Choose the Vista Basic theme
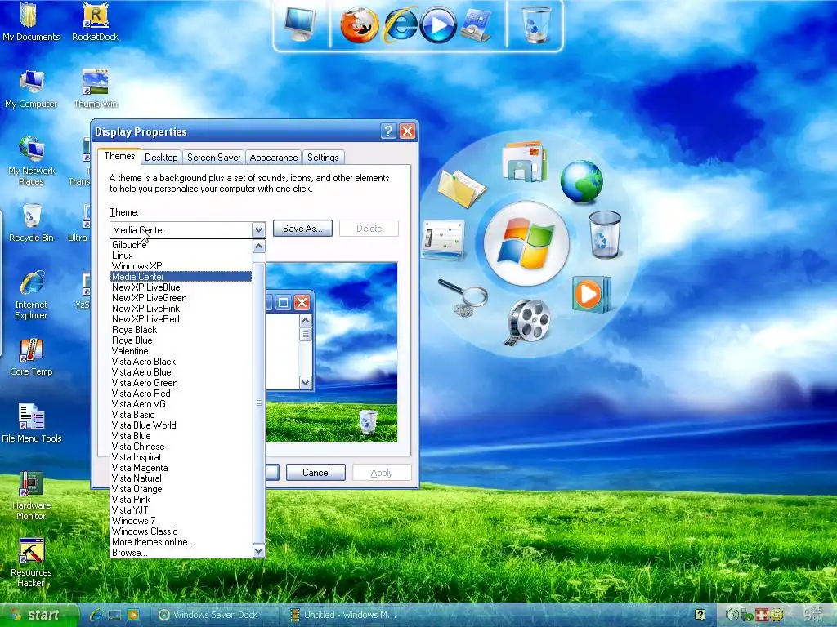 pyautogui.click(x=181, y=415)
